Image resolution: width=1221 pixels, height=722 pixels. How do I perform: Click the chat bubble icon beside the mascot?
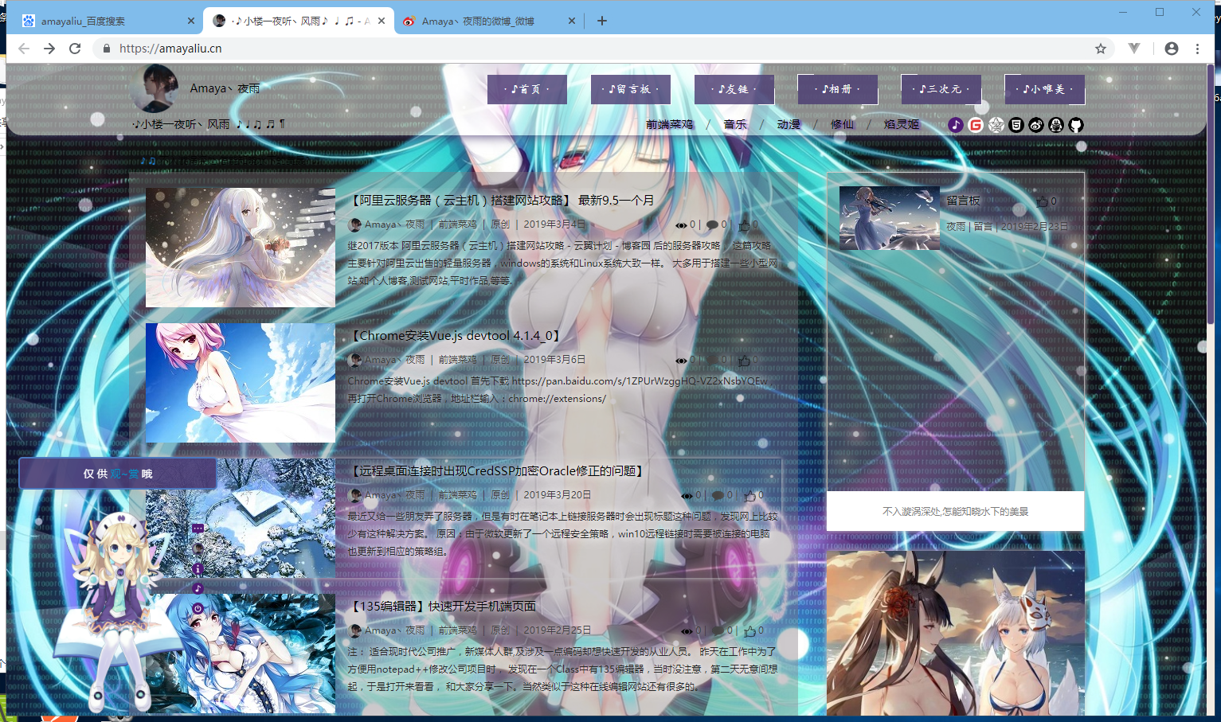(198, 529)
